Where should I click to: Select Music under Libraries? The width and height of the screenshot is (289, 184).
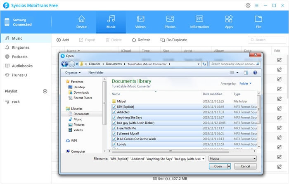[78, 119]
